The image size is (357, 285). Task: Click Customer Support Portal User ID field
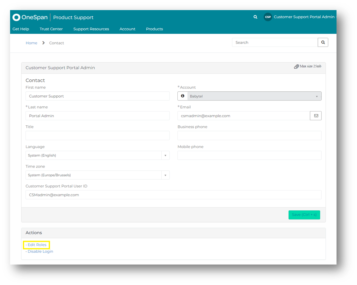[174, 195]
